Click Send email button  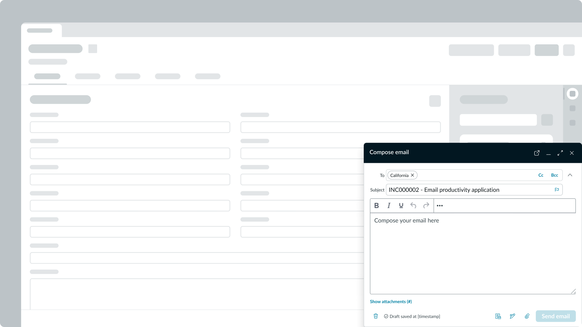point(556,316)
